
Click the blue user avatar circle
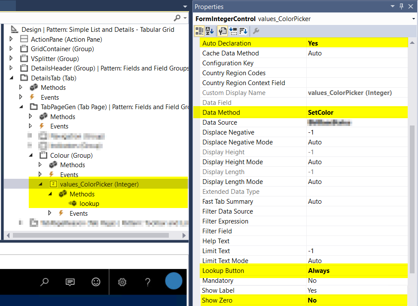pyautogui.click(x=174, y=281)
